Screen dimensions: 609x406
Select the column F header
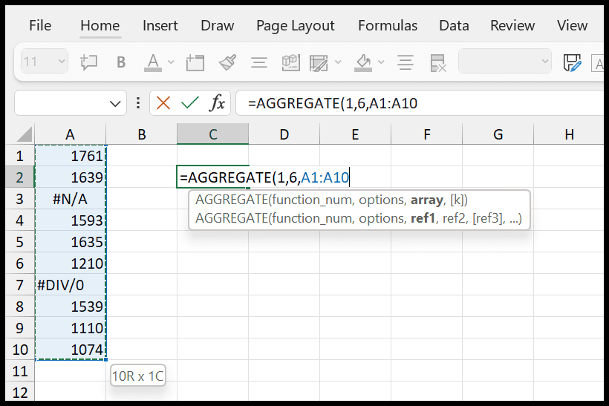tap(426, 134)
